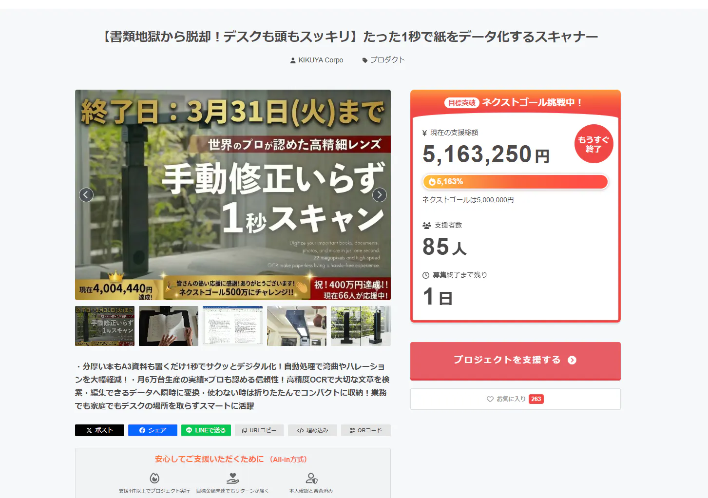Open the embed code option
708x498 pixels.
[x=312, y=430]
